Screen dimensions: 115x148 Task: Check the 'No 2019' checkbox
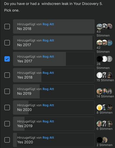click(7, 91)
